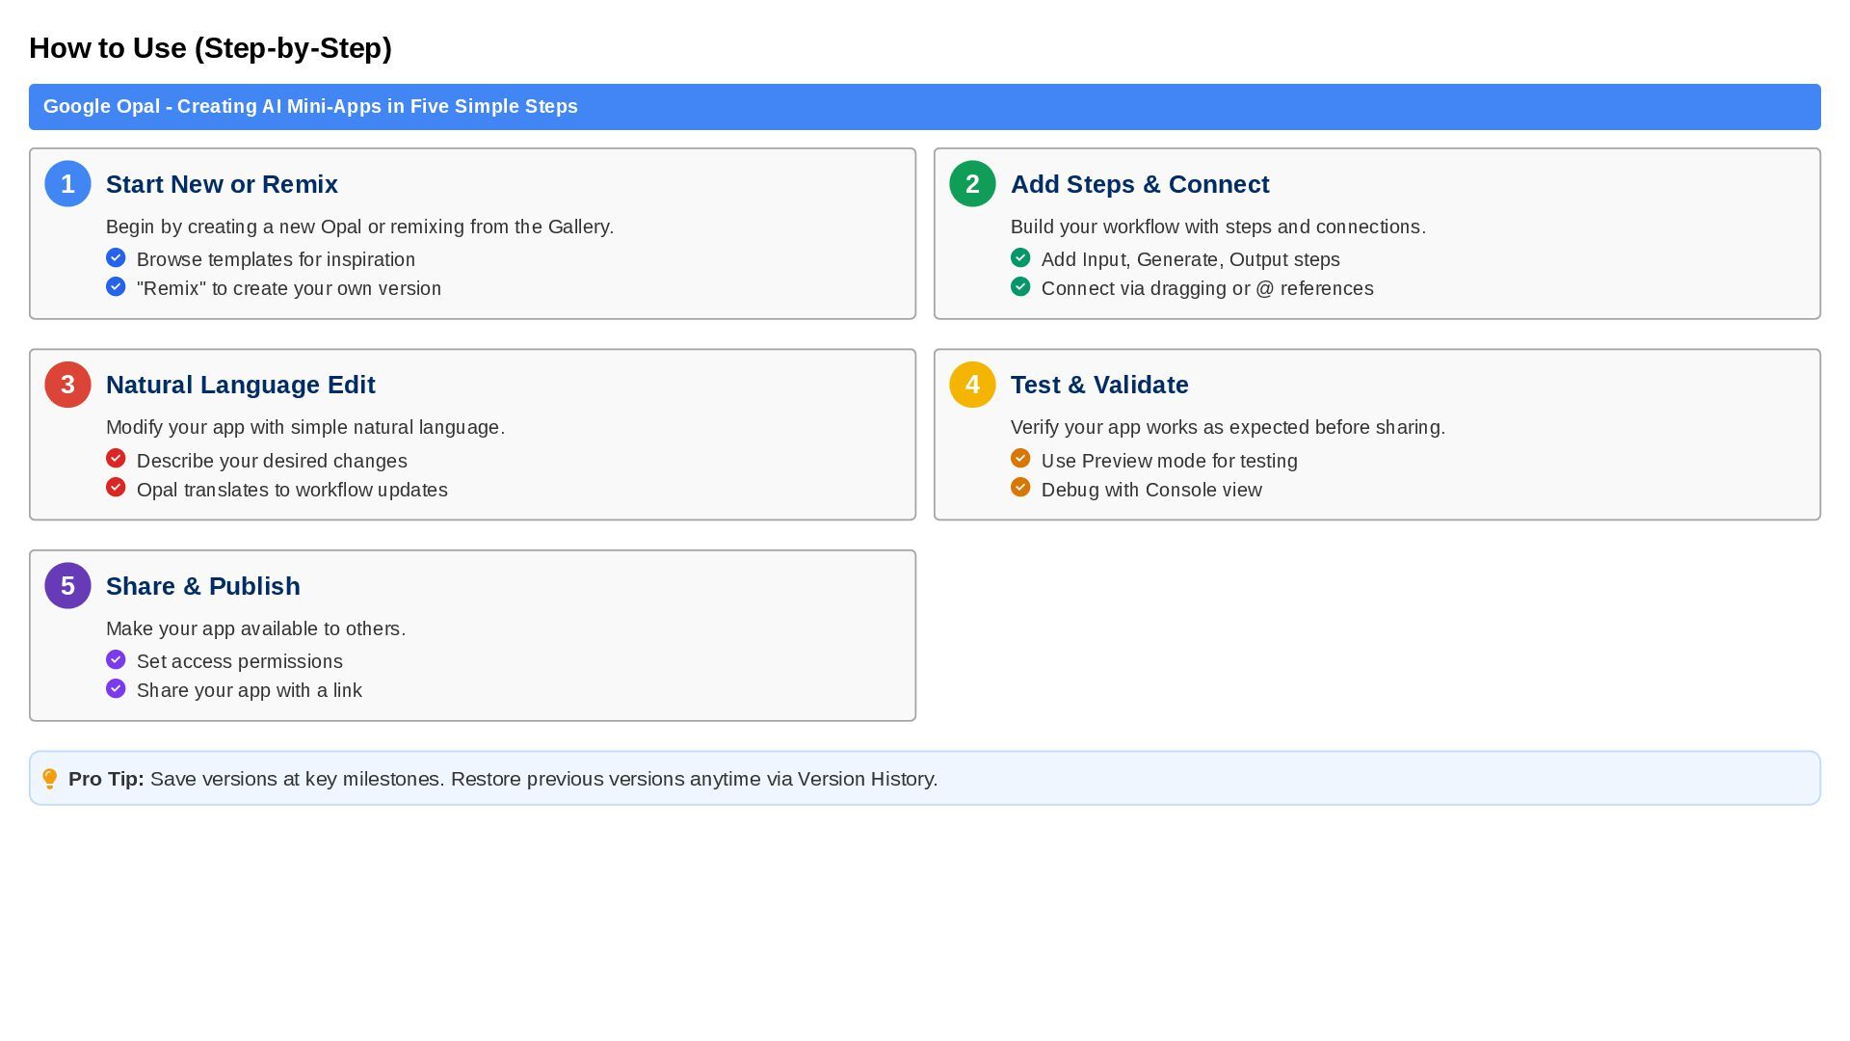Click the Pro Tip text about Version History
This screenshot has height=1041, width=1850.
coord(543,779)
